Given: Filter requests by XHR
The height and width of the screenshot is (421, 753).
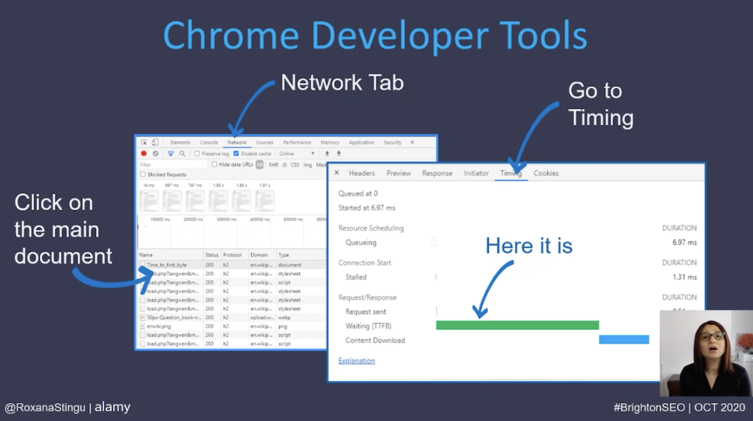Looking at the screenshot, I should pyautogui.click(x=273, y=165).
